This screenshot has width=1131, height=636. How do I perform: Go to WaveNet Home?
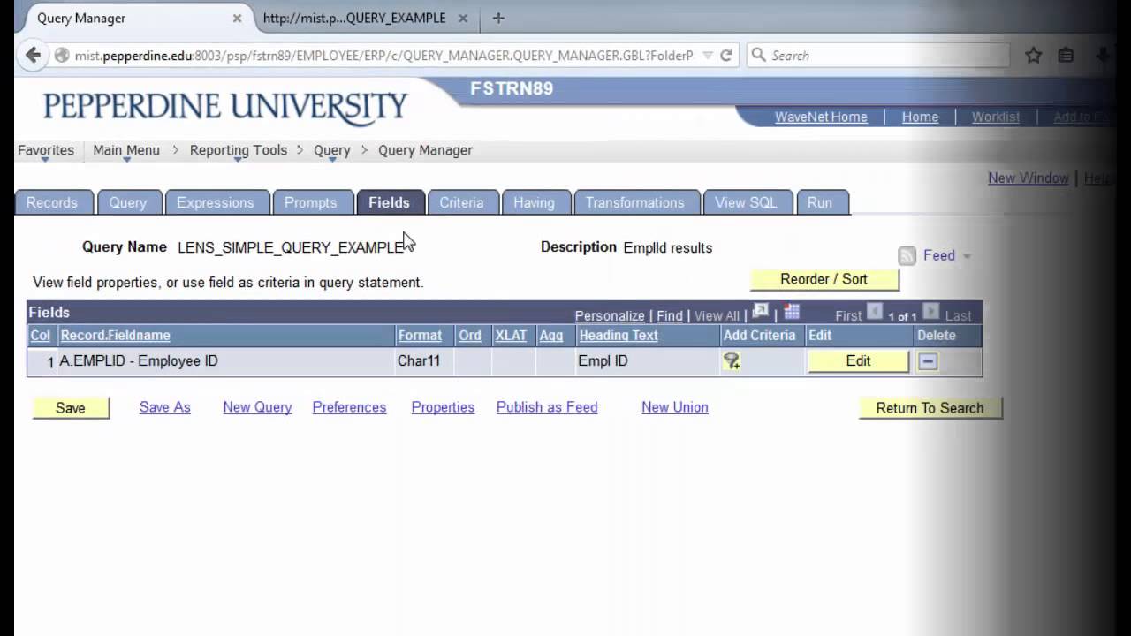(821, 117)
